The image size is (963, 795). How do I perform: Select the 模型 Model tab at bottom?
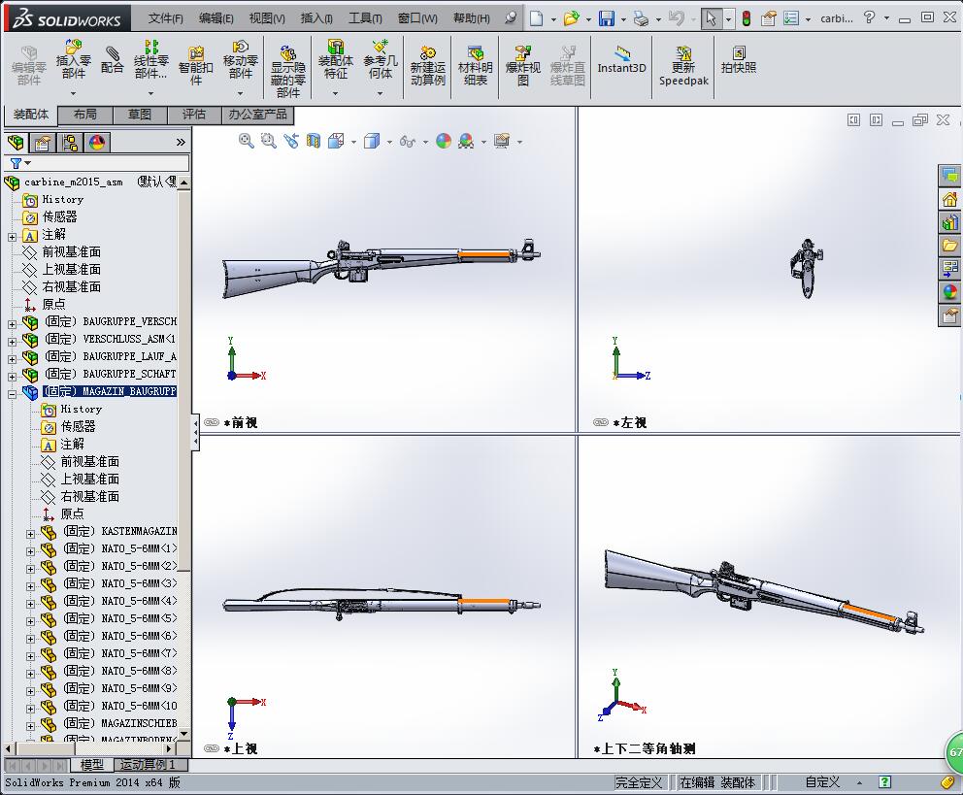click(91, 765)
